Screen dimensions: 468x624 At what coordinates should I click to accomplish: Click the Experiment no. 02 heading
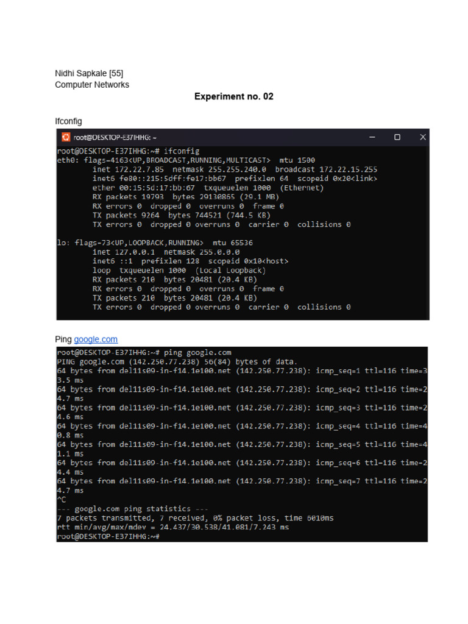[234, 96]
